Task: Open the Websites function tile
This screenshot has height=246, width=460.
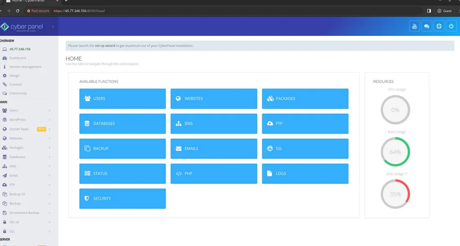Action: tap(213, 99)
